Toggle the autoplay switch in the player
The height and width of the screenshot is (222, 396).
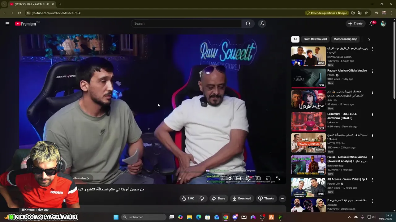pos(230,179)
